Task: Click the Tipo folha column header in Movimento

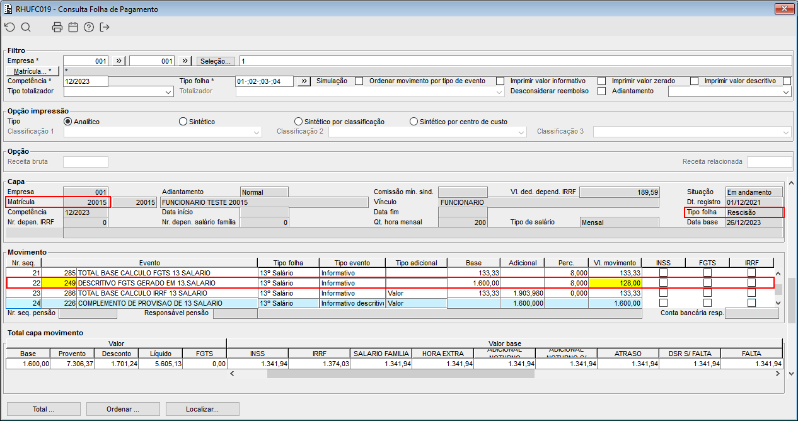Action: pos(288,263)
